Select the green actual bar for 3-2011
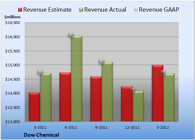 (x=46, y=97)
